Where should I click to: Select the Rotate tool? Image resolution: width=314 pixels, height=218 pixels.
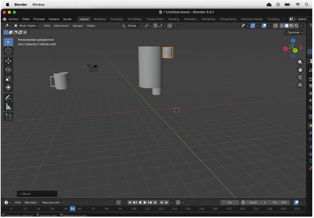(8, 70)
